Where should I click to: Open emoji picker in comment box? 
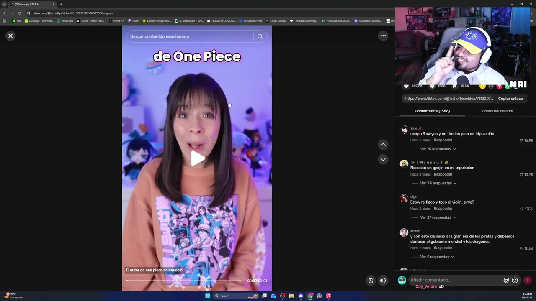click(x=515, y=280)
